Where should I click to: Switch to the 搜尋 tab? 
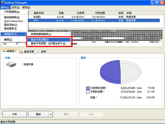pos(41,52)
